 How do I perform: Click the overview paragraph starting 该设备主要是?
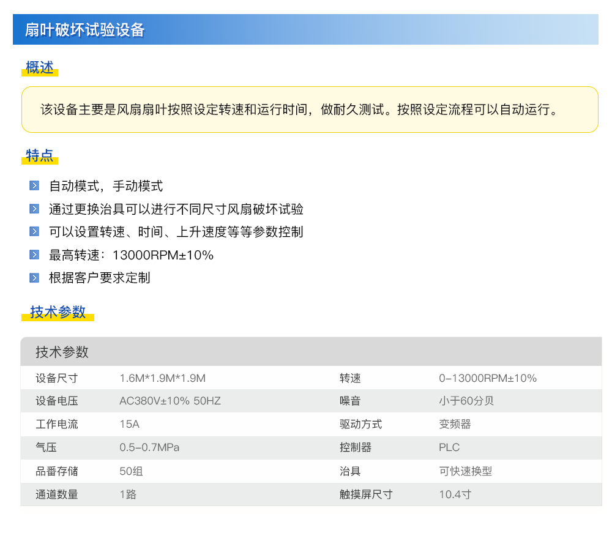(x=299, y=110)
